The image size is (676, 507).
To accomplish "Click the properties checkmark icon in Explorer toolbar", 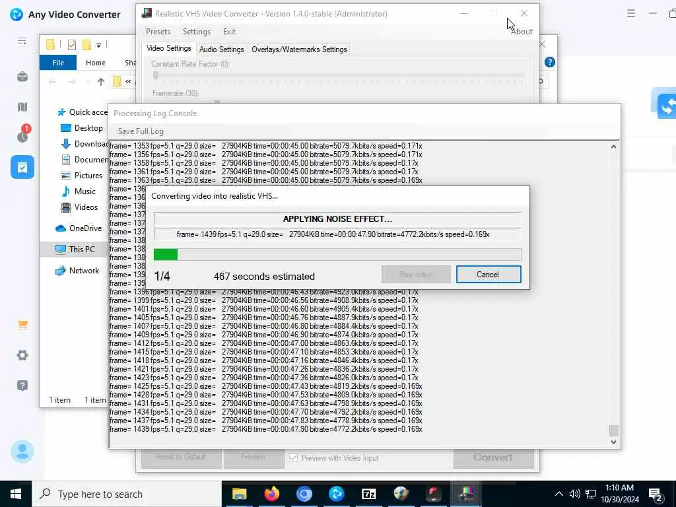I will [72, 44].
